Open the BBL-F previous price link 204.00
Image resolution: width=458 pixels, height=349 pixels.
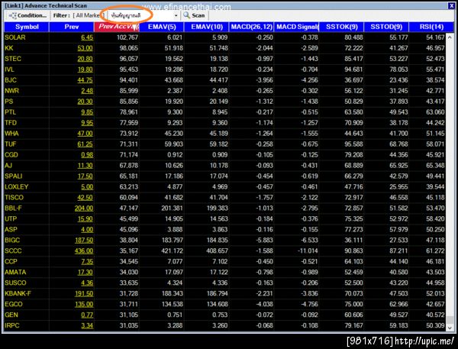(x=84, y=208)
